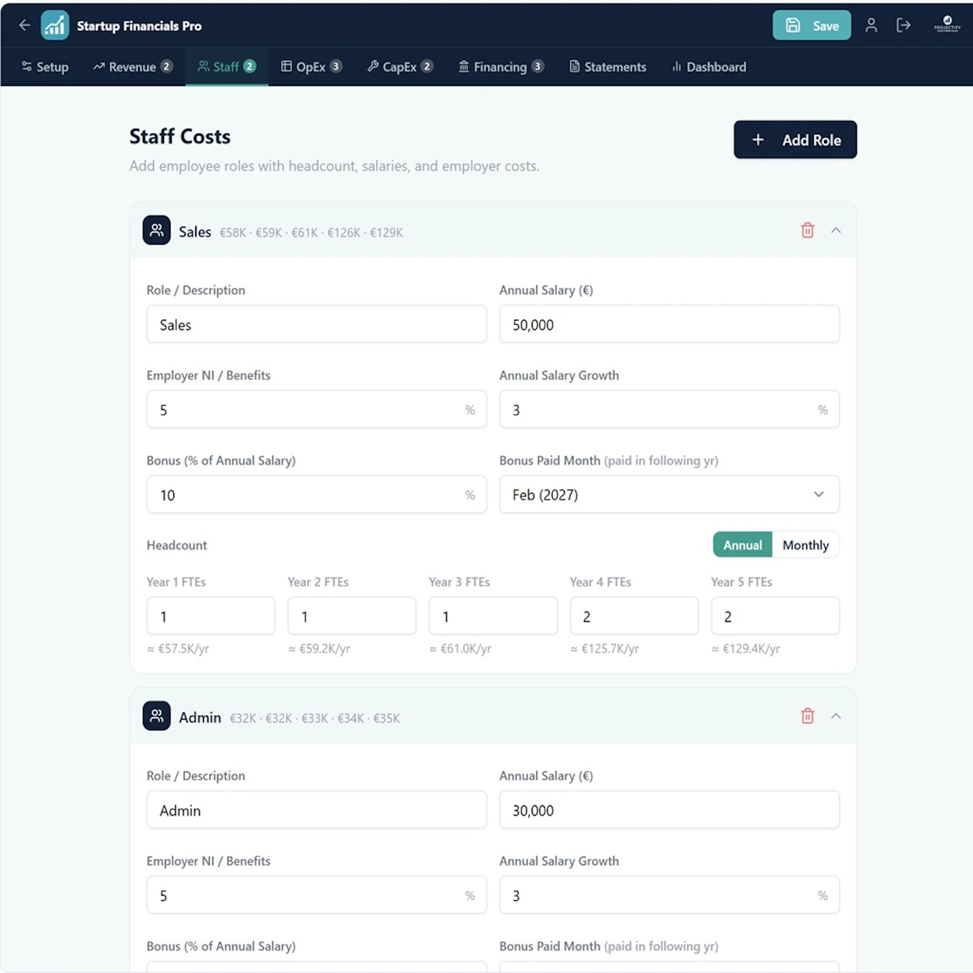
Task: Open the Dashboard tab
Action: (708, 67)
